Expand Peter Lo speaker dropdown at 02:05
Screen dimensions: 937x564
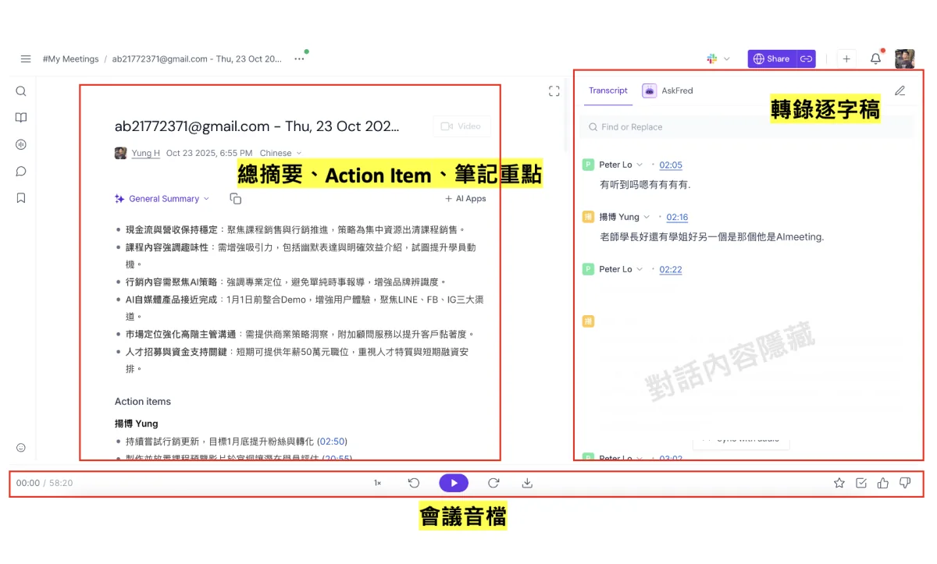pyautogui.click(x=640, y=165)
